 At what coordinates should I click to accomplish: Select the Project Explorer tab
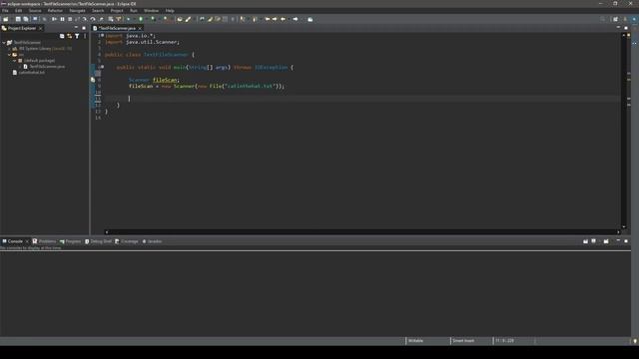point(22,29)
